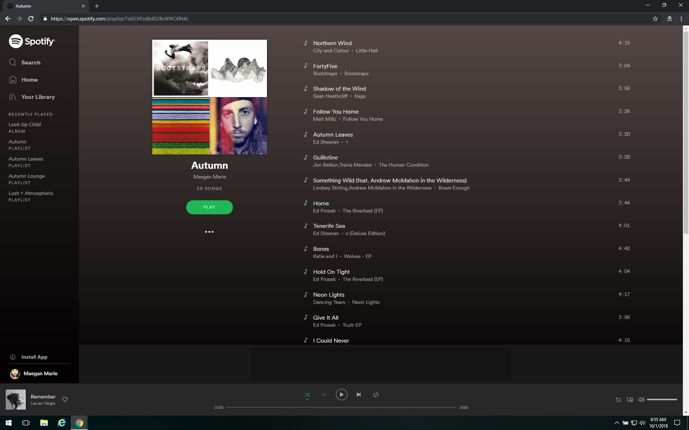
Task: Open the Maegan Marie profile in the sidebar
Action: pyautogui.click(x=34, y=374)
